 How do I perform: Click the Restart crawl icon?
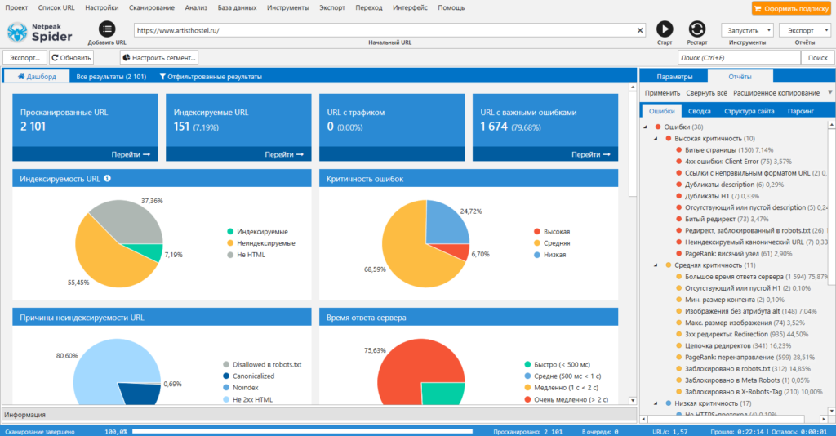696,29
